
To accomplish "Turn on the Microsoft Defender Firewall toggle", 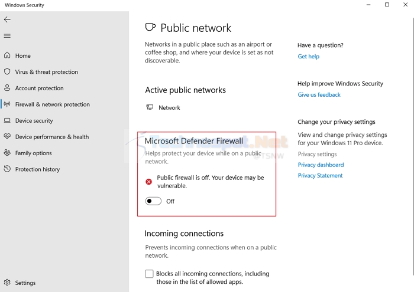I will coord(153,201).
